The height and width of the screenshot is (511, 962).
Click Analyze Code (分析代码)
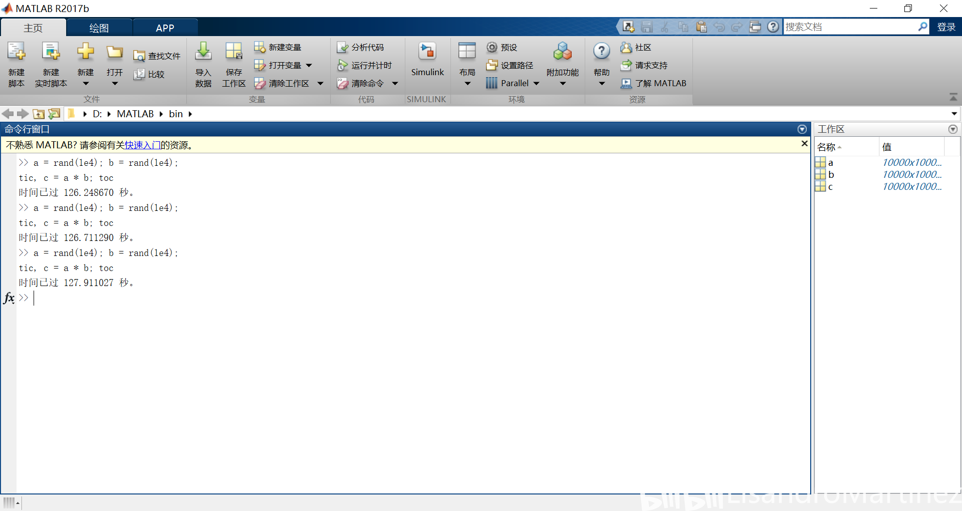pos(360,47)
